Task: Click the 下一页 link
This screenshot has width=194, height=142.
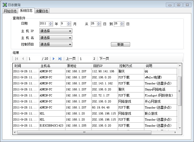Action: pyautogui.click(x=104, y=59)
